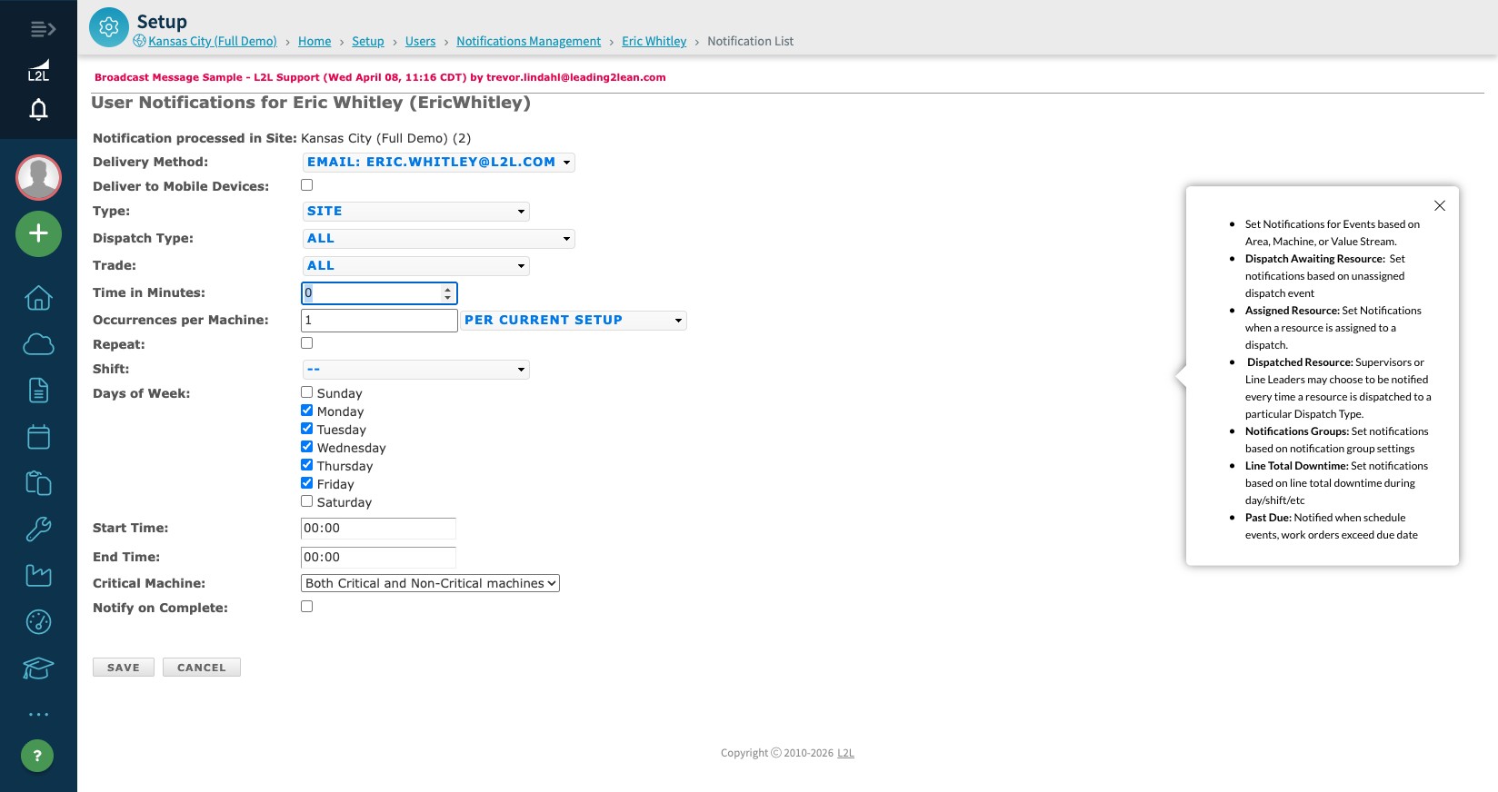This screenshot has height=792, width=1498.
Task: Click the CANCEL button
Action: tap(202, 668)
